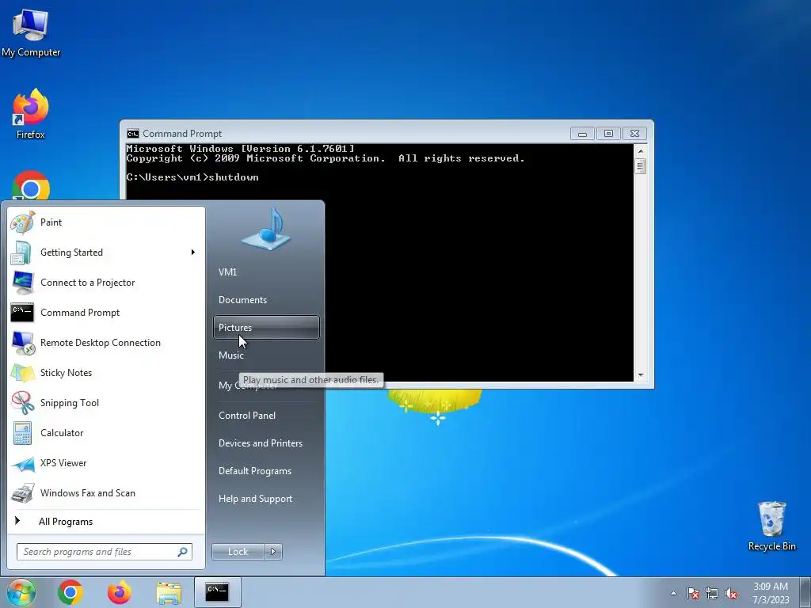
Task: Close the Command Prompt window
Action: point(634,134)
